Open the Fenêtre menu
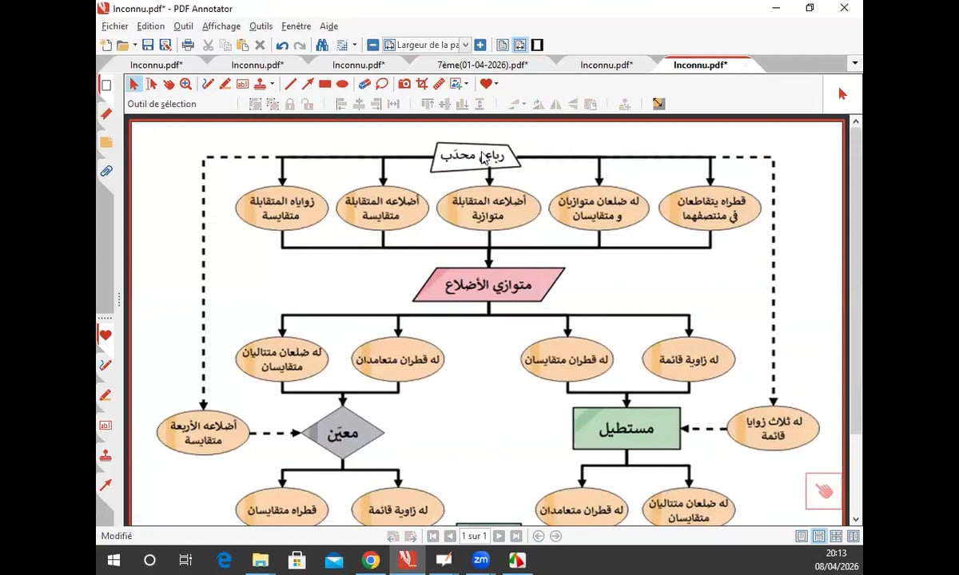Screen dimensions: 959x575 (x=296, y=26)
